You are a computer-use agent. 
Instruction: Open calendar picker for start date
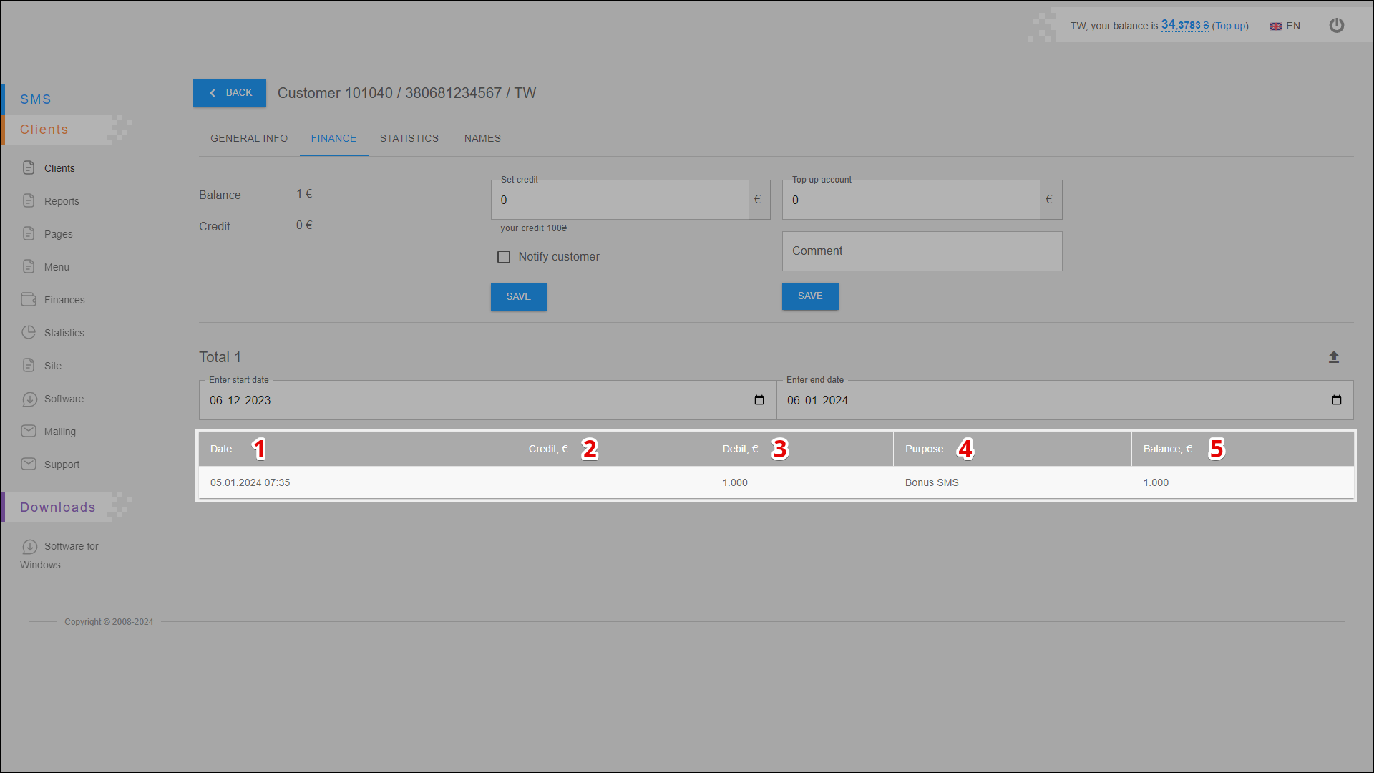click(759, 400)
